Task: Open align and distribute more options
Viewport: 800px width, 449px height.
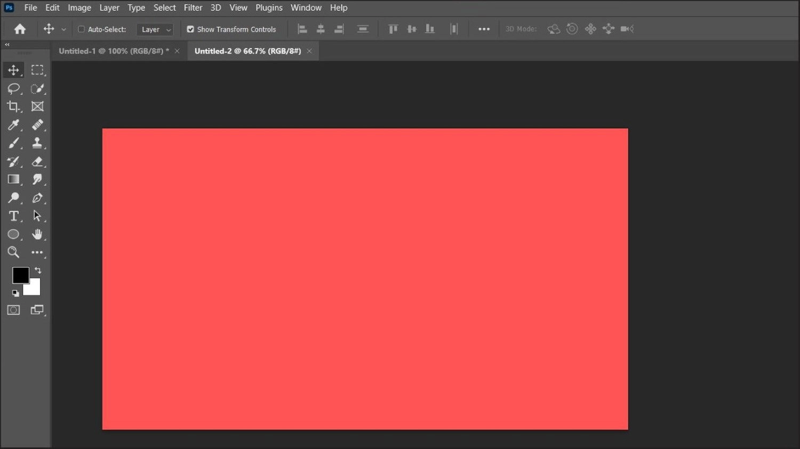Action: click(x=484, y=29)
